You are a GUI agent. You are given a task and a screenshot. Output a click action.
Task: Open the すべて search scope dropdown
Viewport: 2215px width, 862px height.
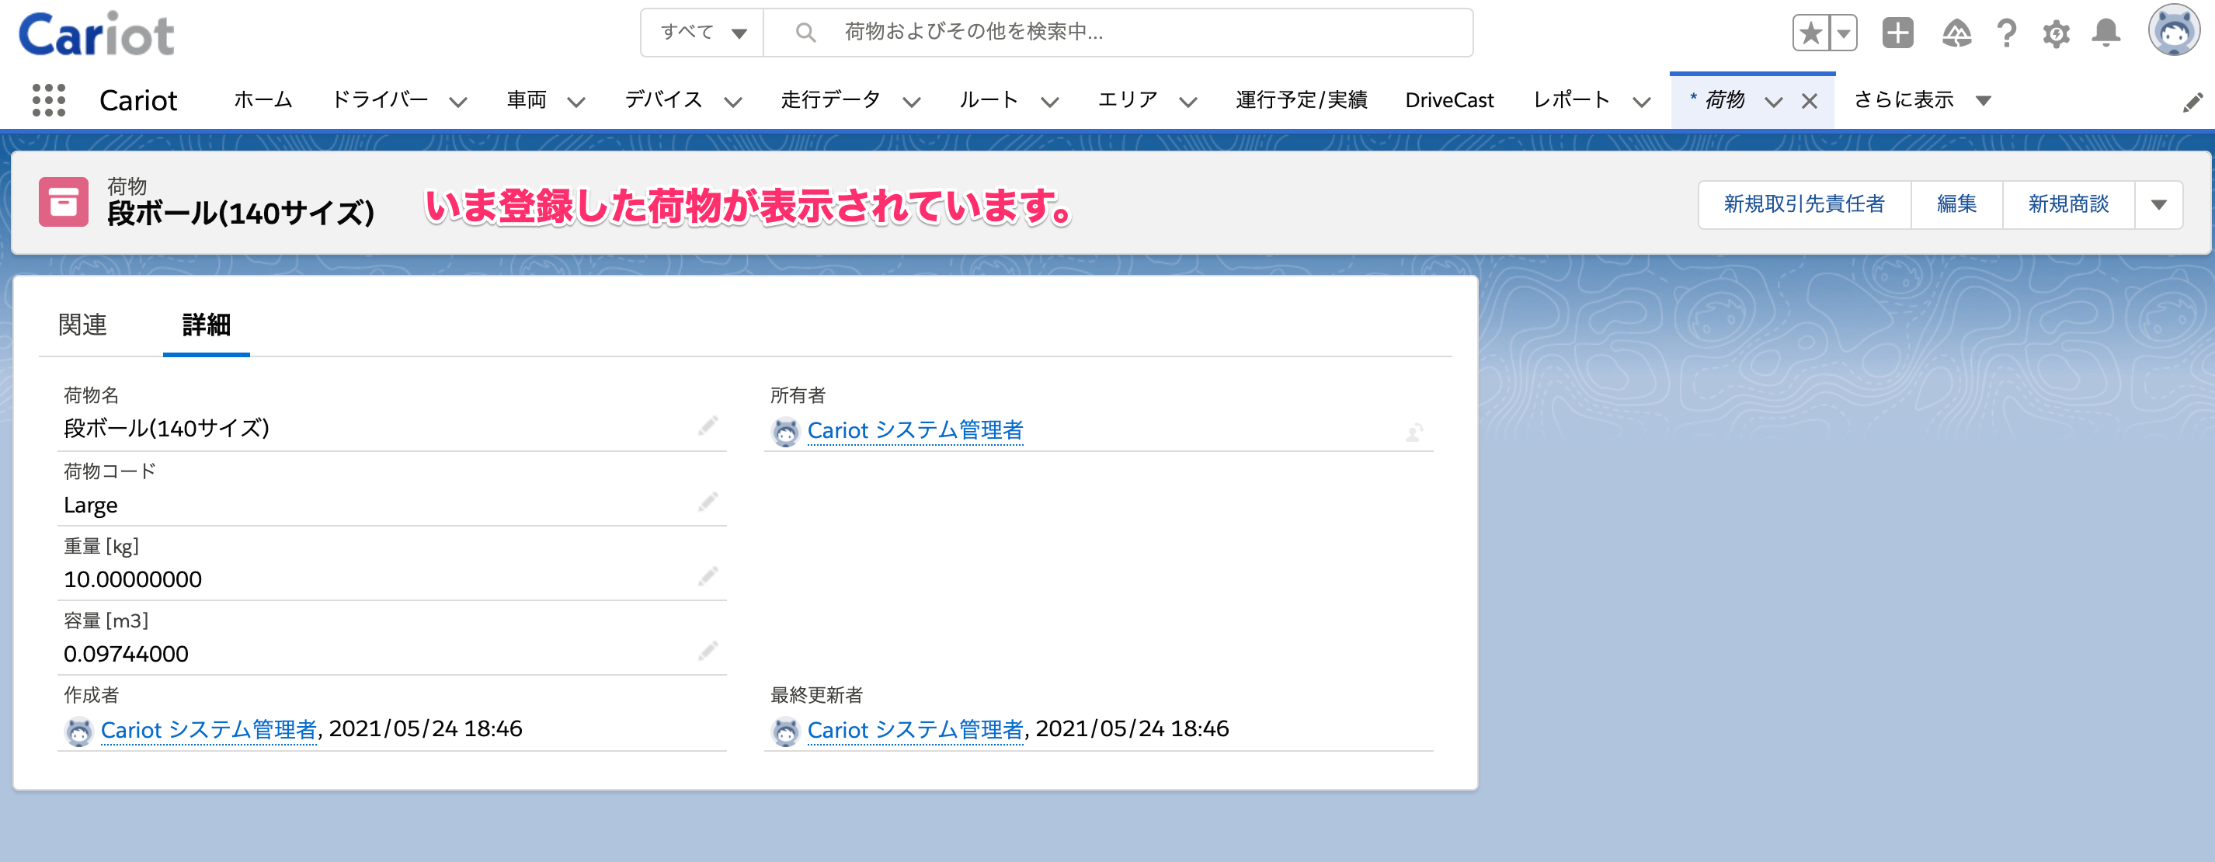click(x=703, y=33)
